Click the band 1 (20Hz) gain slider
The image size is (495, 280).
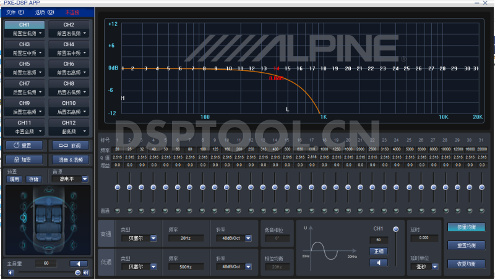[118, 187]
